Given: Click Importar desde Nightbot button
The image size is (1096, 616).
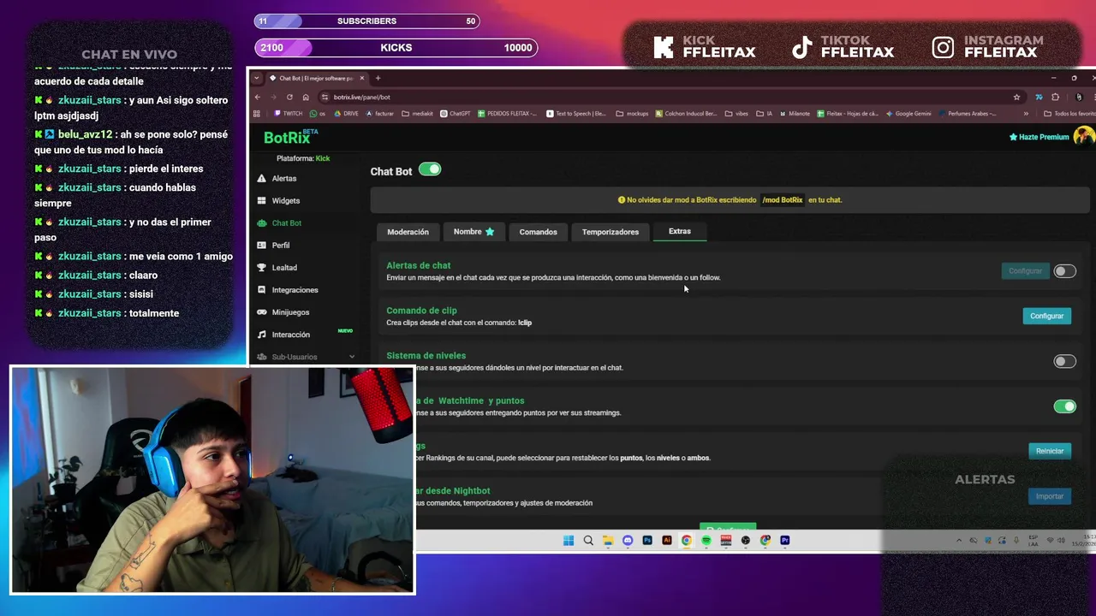Looking at the screenshot, I should (1050, 496).
